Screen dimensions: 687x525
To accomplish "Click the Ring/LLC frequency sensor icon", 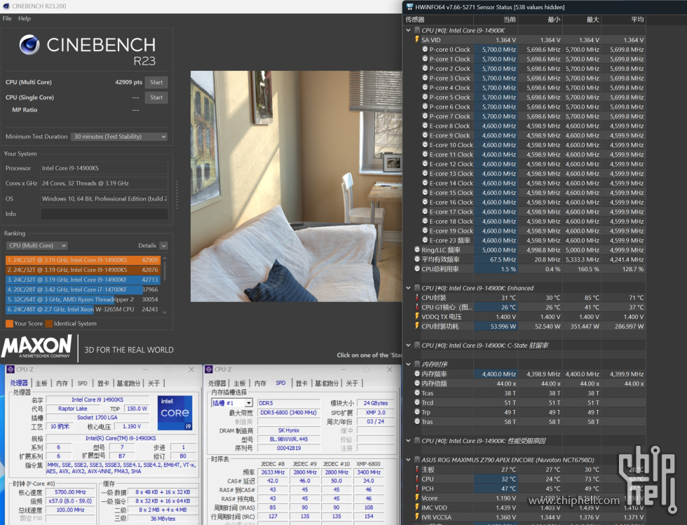I will click(417, 250).
